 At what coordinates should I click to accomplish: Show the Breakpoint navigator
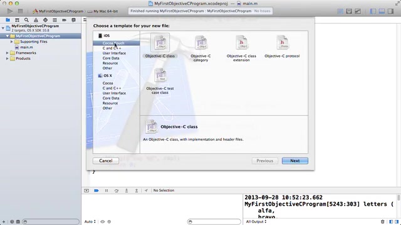[64, 20]
